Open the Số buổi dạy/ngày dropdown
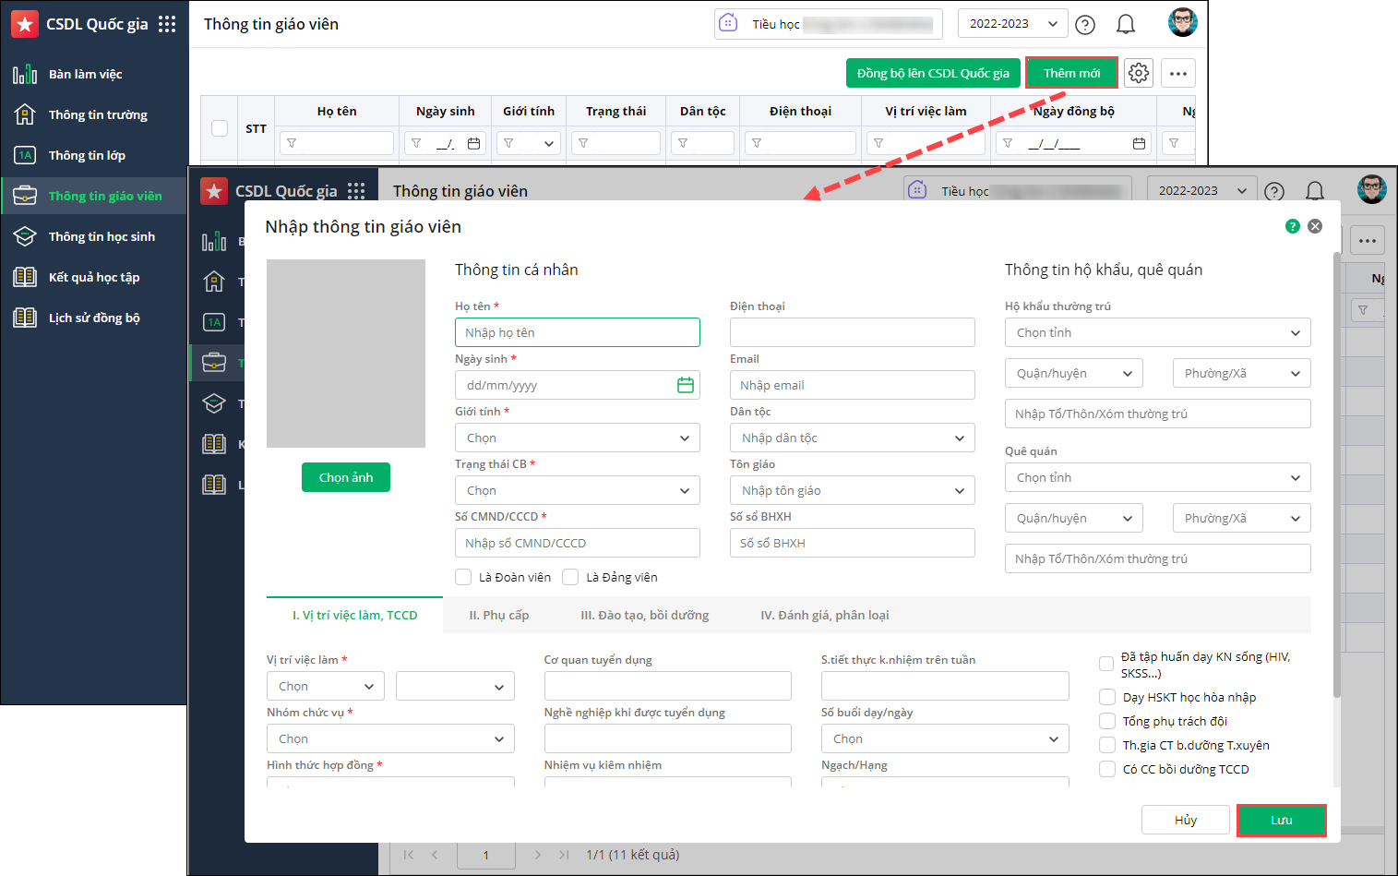Screen dimensions: 1398x876 pyautogui.click(x=945, y=738)
